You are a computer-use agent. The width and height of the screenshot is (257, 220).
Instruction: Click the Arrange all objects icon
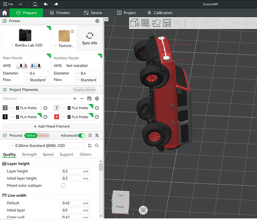167,23
